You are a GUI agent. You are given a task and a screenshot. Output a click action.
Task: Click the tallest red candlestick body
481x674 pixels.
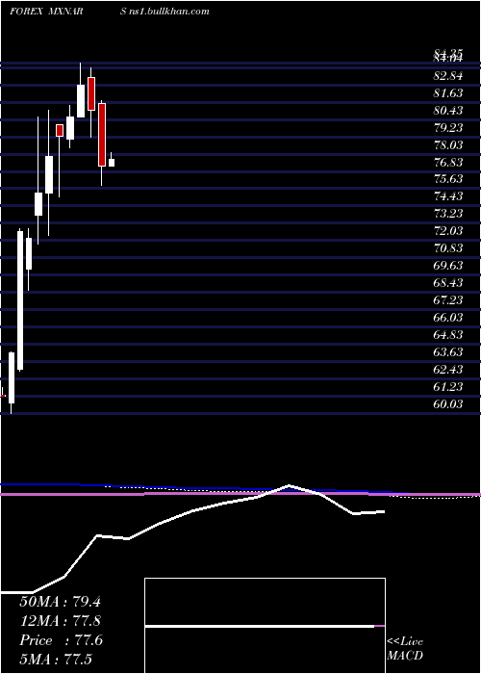pos(102,135)
